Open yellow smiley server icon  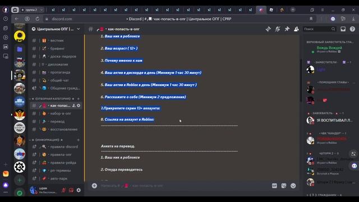(20, 36)
